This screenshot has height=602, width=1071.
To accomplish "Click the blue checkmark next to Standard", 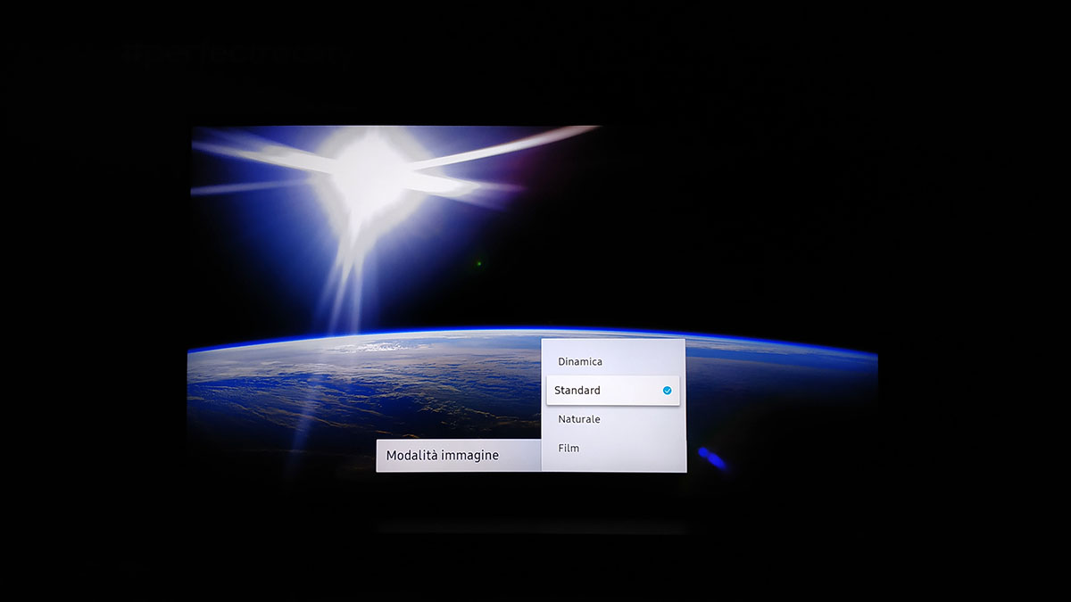I will coord(667,391).
